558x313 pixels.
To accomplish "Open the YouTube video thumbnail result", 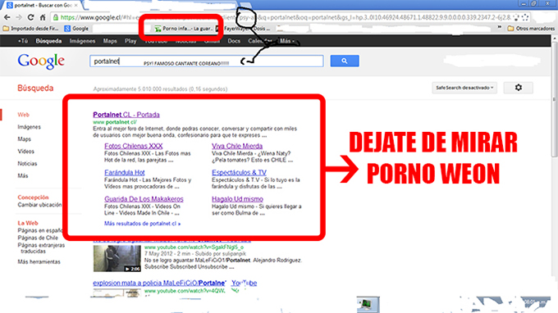I will (117, 258).
